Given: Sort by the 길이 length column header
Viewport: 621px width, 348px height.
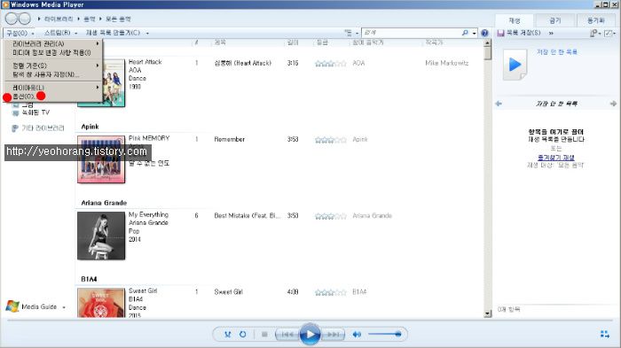Looking at the screenshot, I should pos(293,43).
